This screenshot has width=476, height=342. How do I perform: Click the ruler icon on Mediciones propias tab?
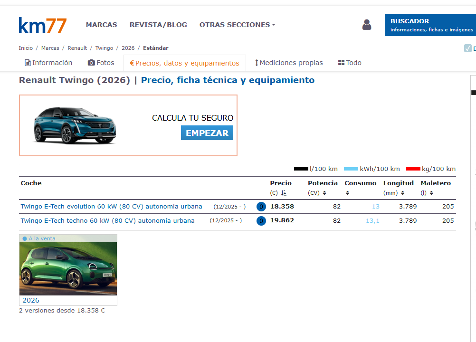257,62
